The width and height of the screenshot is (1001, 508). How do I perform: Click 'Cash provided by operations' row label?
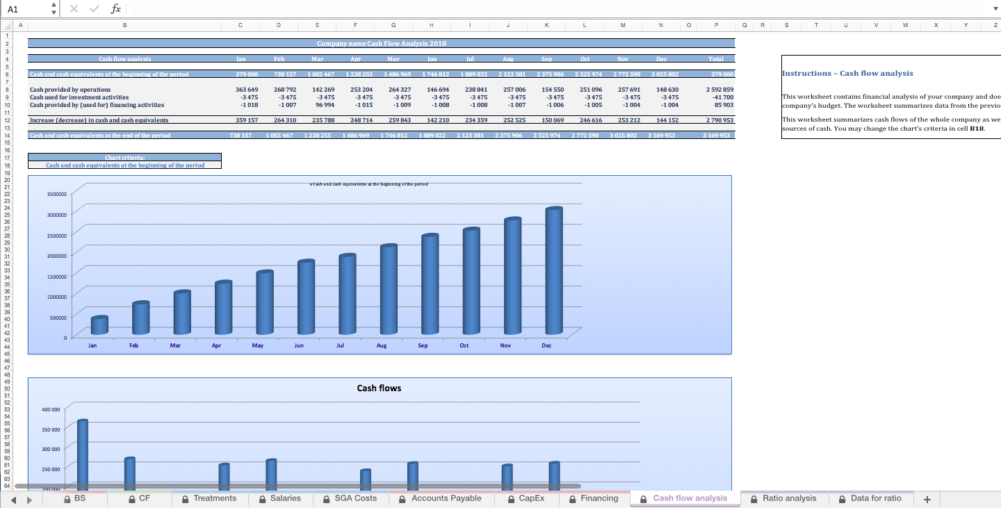tap(70, 90)
